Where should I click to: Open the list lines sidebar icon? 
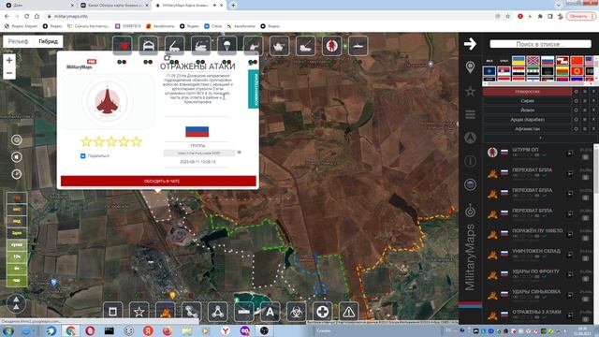tap(470, 114)
